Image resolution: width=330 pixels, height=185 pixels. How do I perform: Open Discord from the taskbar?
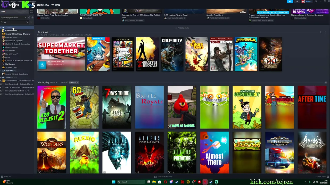coord(171,182)
